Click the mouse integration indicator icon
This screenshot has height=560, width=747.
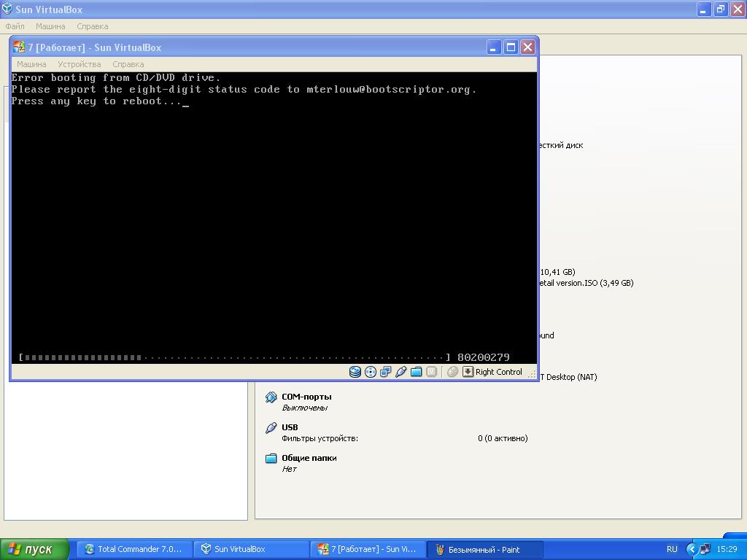tap(452, 372)
